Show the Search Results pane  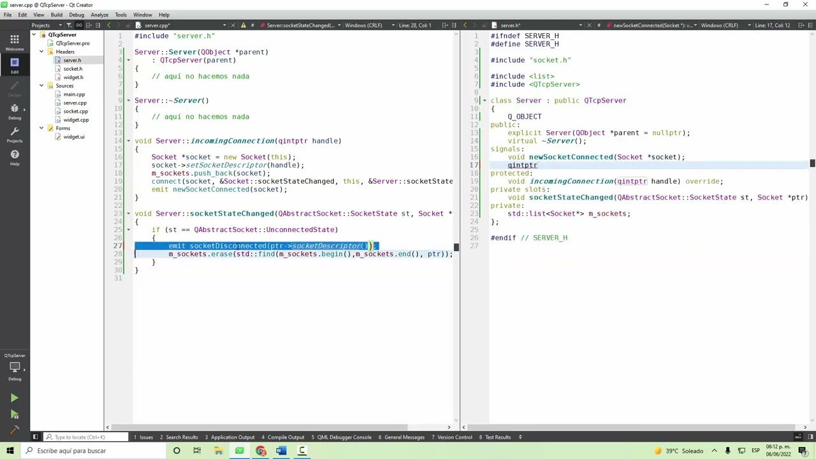click(179, 437)
